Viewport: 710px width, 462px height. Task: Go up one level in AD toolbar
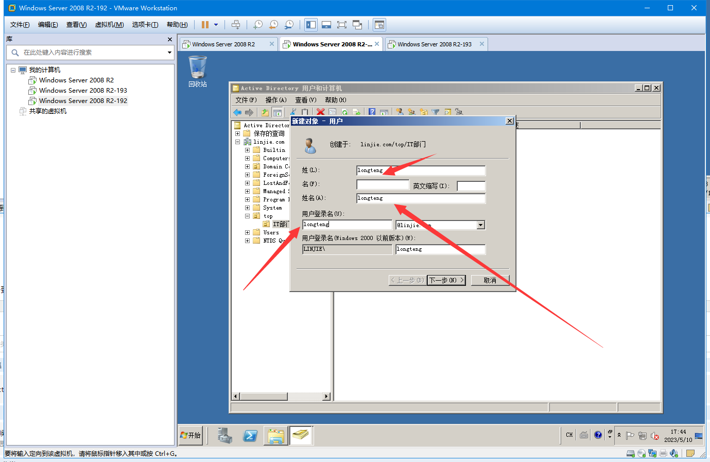(x=265, y=112)
